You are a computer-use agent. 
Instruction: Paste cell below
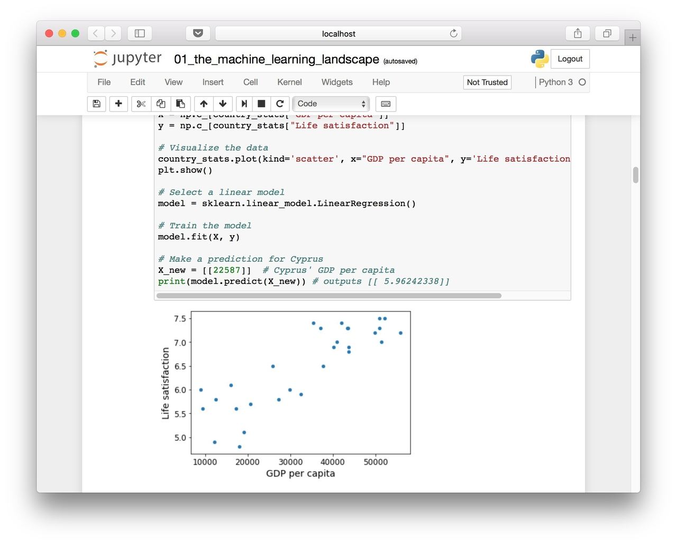180,104
